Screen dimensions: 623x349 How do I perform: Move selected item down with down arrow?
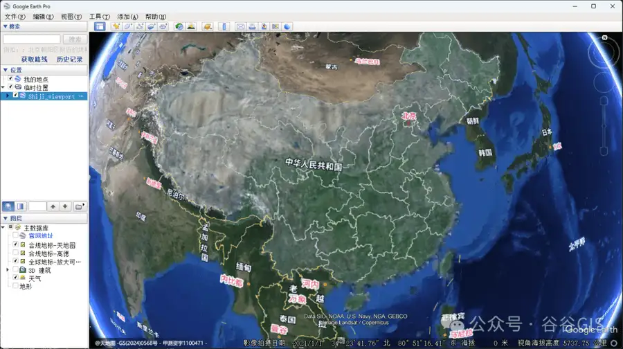click(x=65, y=206)
